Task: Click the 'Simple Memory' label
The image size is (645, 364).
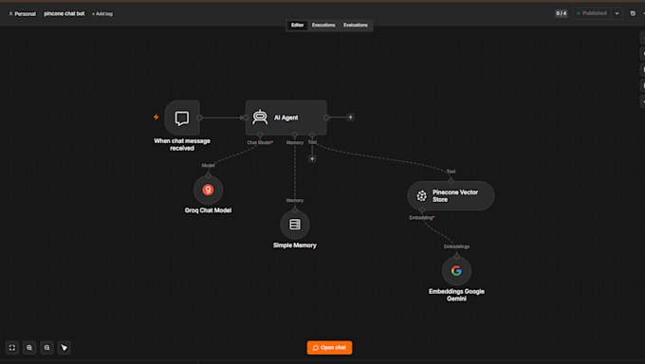Action: pyautogui.click(x=295, y=246)
